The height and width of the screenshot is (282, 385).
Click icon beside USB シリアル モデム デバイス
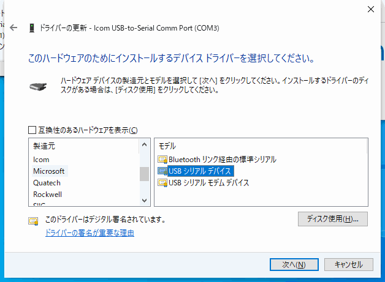coord(162,183)
